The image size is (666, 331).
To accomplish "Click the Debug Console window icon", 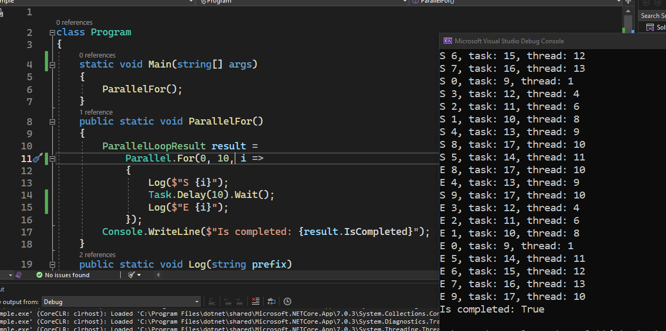I will click(448, 41).
